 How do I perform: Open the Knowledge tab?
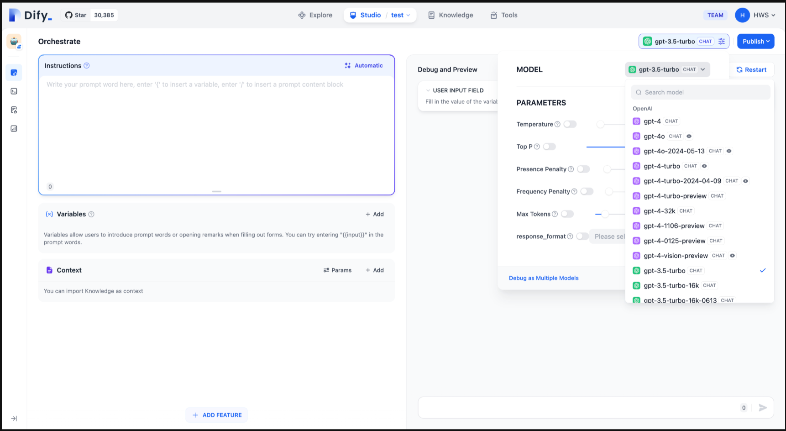coord(451,15)
